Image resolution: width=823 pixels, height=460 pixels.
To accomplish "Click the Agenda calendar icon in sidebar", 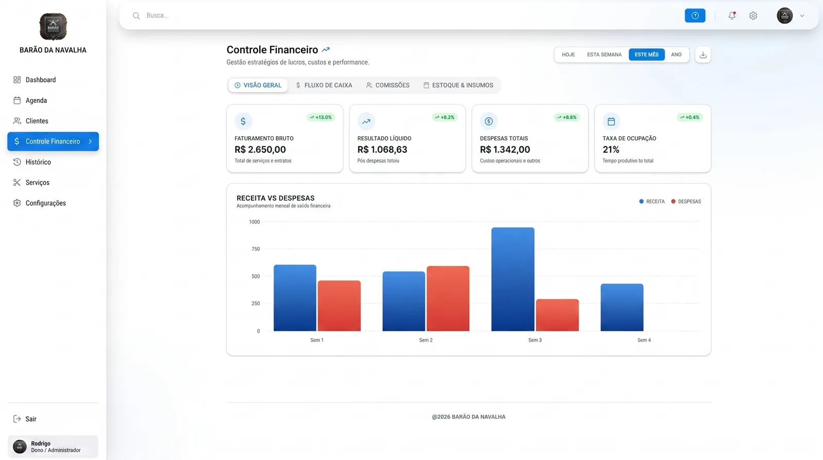I will [x=17, y=100].
